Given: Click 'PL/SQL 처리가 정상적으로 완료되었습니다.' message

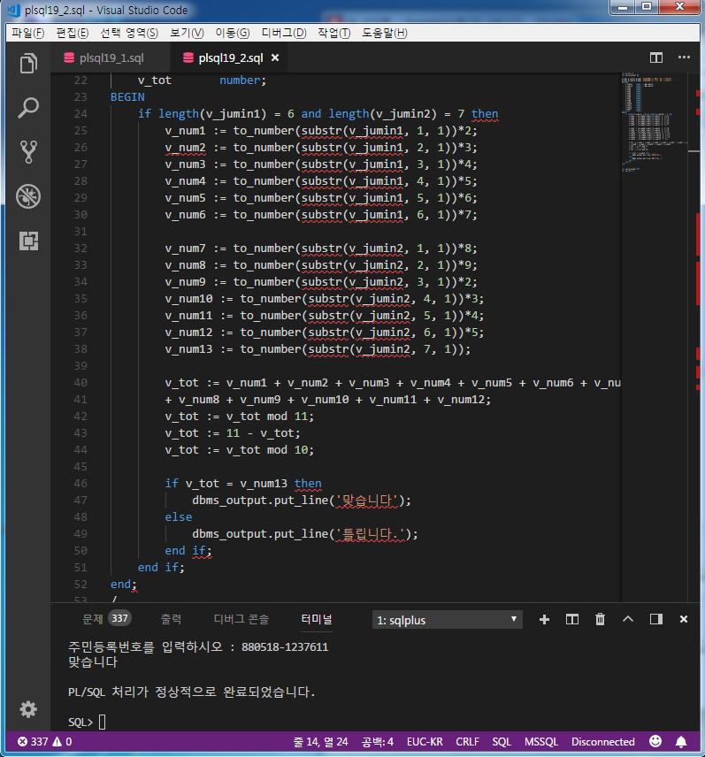Looking at the screenshot, I should point(192,692).
